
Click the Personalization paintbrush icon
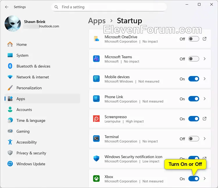click(10, 88)
